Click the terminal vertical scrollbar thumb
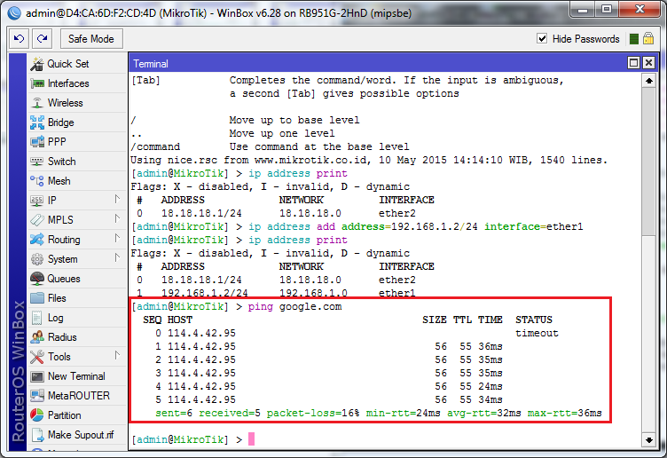 (648, 162)
